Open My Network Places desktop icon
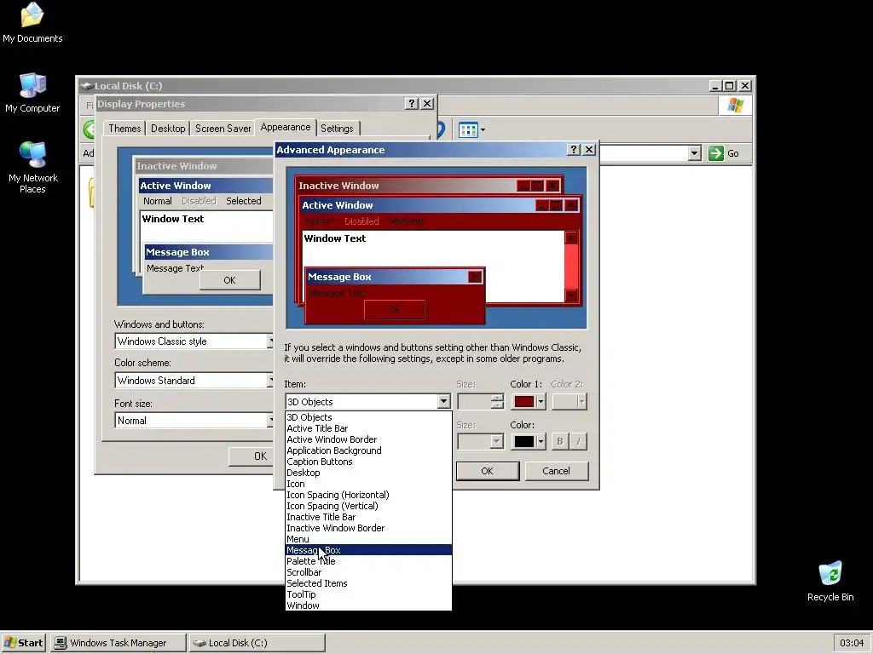 click(x=32, y=167)
